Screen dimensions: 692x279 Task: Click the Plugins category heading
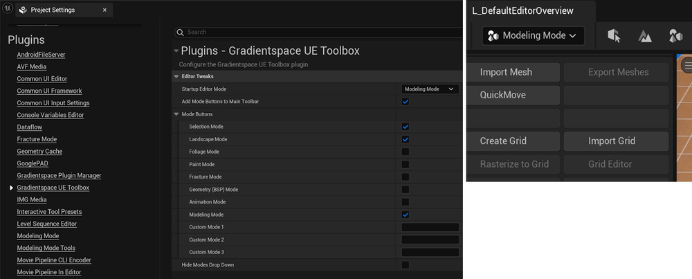[26, 39]
